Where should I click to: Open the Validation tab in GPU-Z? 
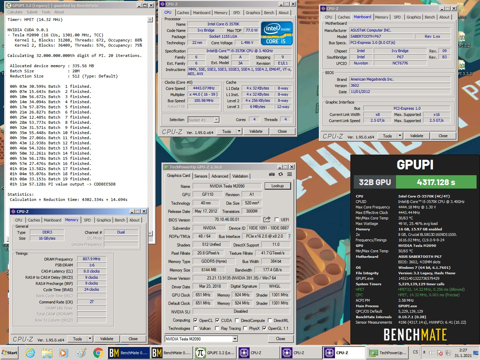[240, 176]
